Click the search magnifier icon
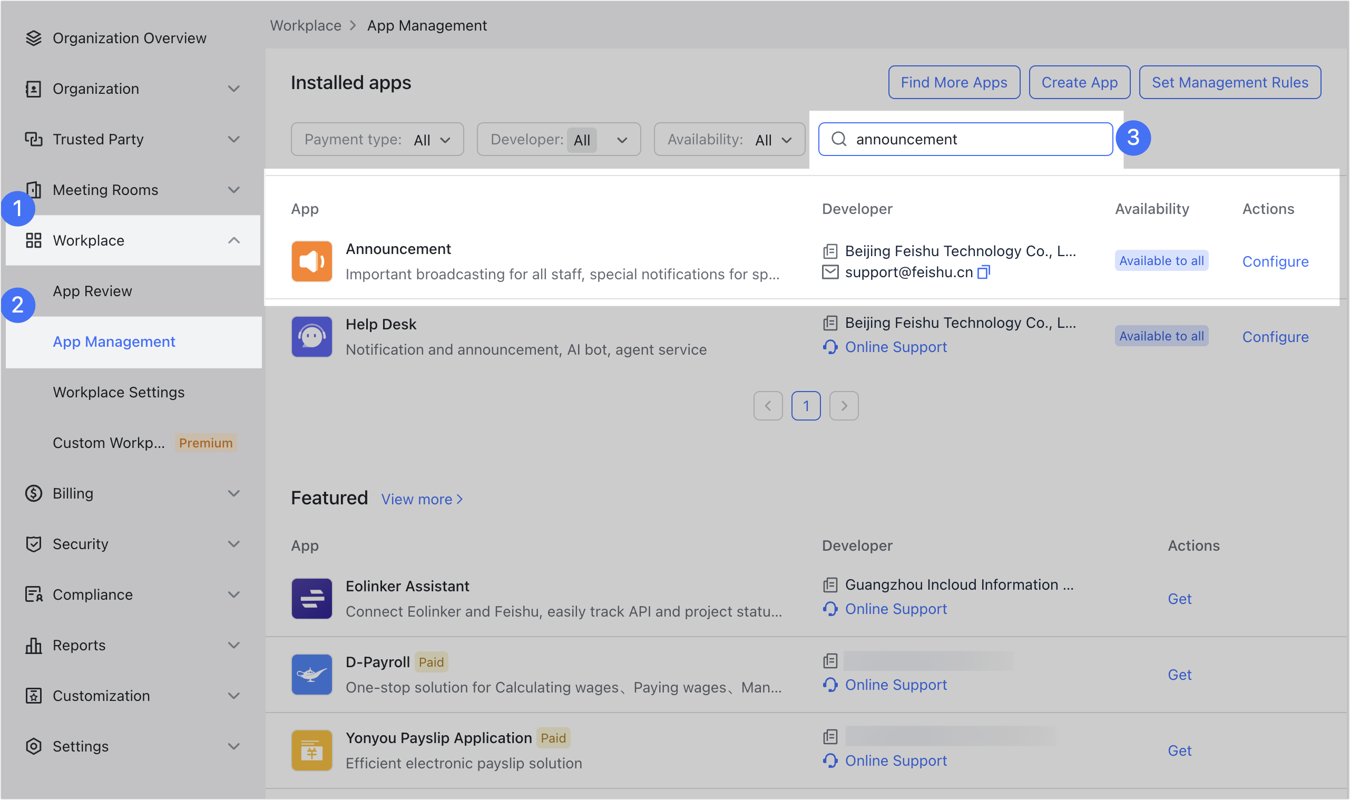The image size is (1350, 800). pyautogui.click(x=838, y=139)
